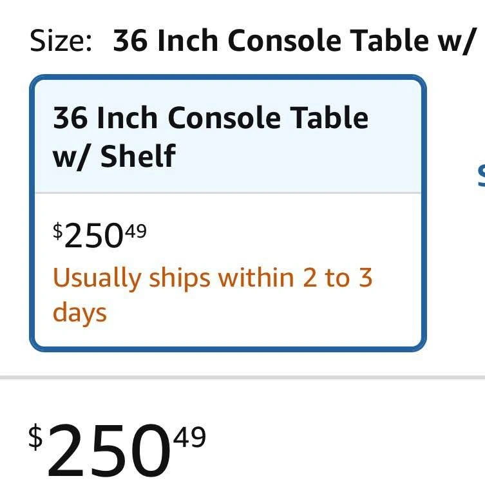Click the gray divider line below the size card
The image size is (485, 494).
click(242, 377)
